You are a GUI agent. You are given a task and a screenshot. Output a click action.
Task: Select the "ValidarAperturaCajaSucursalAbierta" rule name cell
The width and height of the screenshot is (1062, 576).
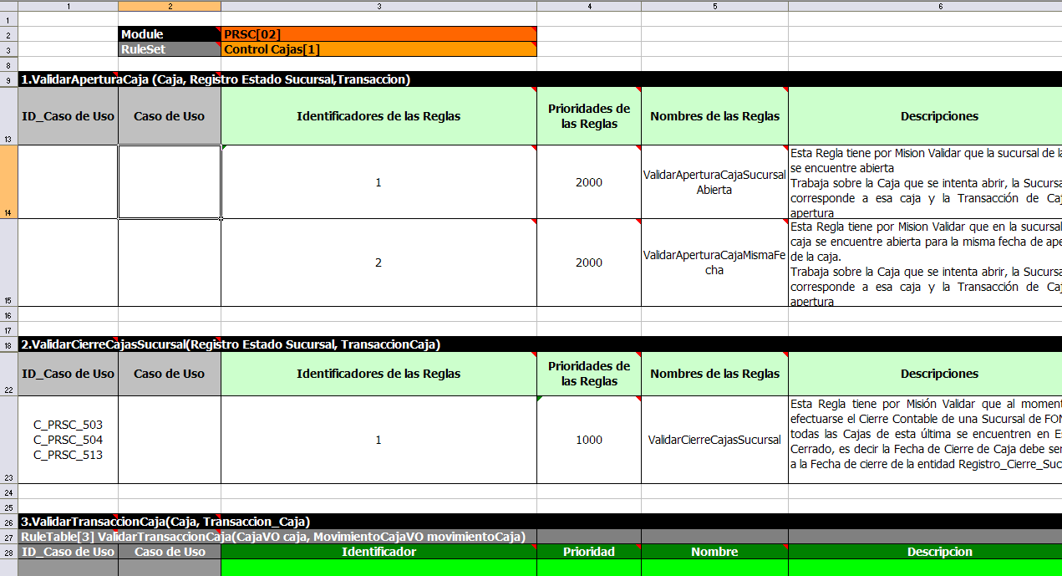coord(714,182)
